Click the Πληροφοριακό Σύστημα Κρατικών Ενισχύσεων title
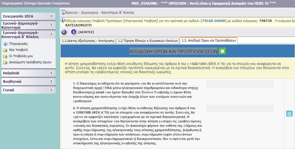The width and height of the screenshot is (295, 149). [36, 4]
